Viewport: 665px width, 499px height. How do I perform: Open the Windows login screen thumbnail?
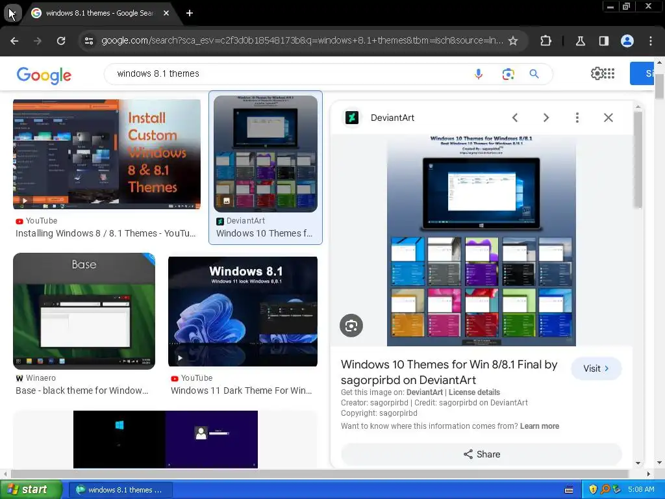(166, 439)
